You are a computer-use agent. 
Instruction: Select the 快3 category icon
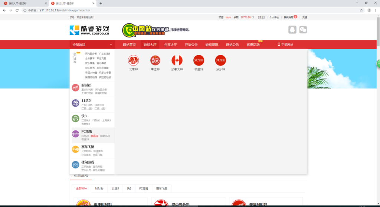[x=75, y=118]
